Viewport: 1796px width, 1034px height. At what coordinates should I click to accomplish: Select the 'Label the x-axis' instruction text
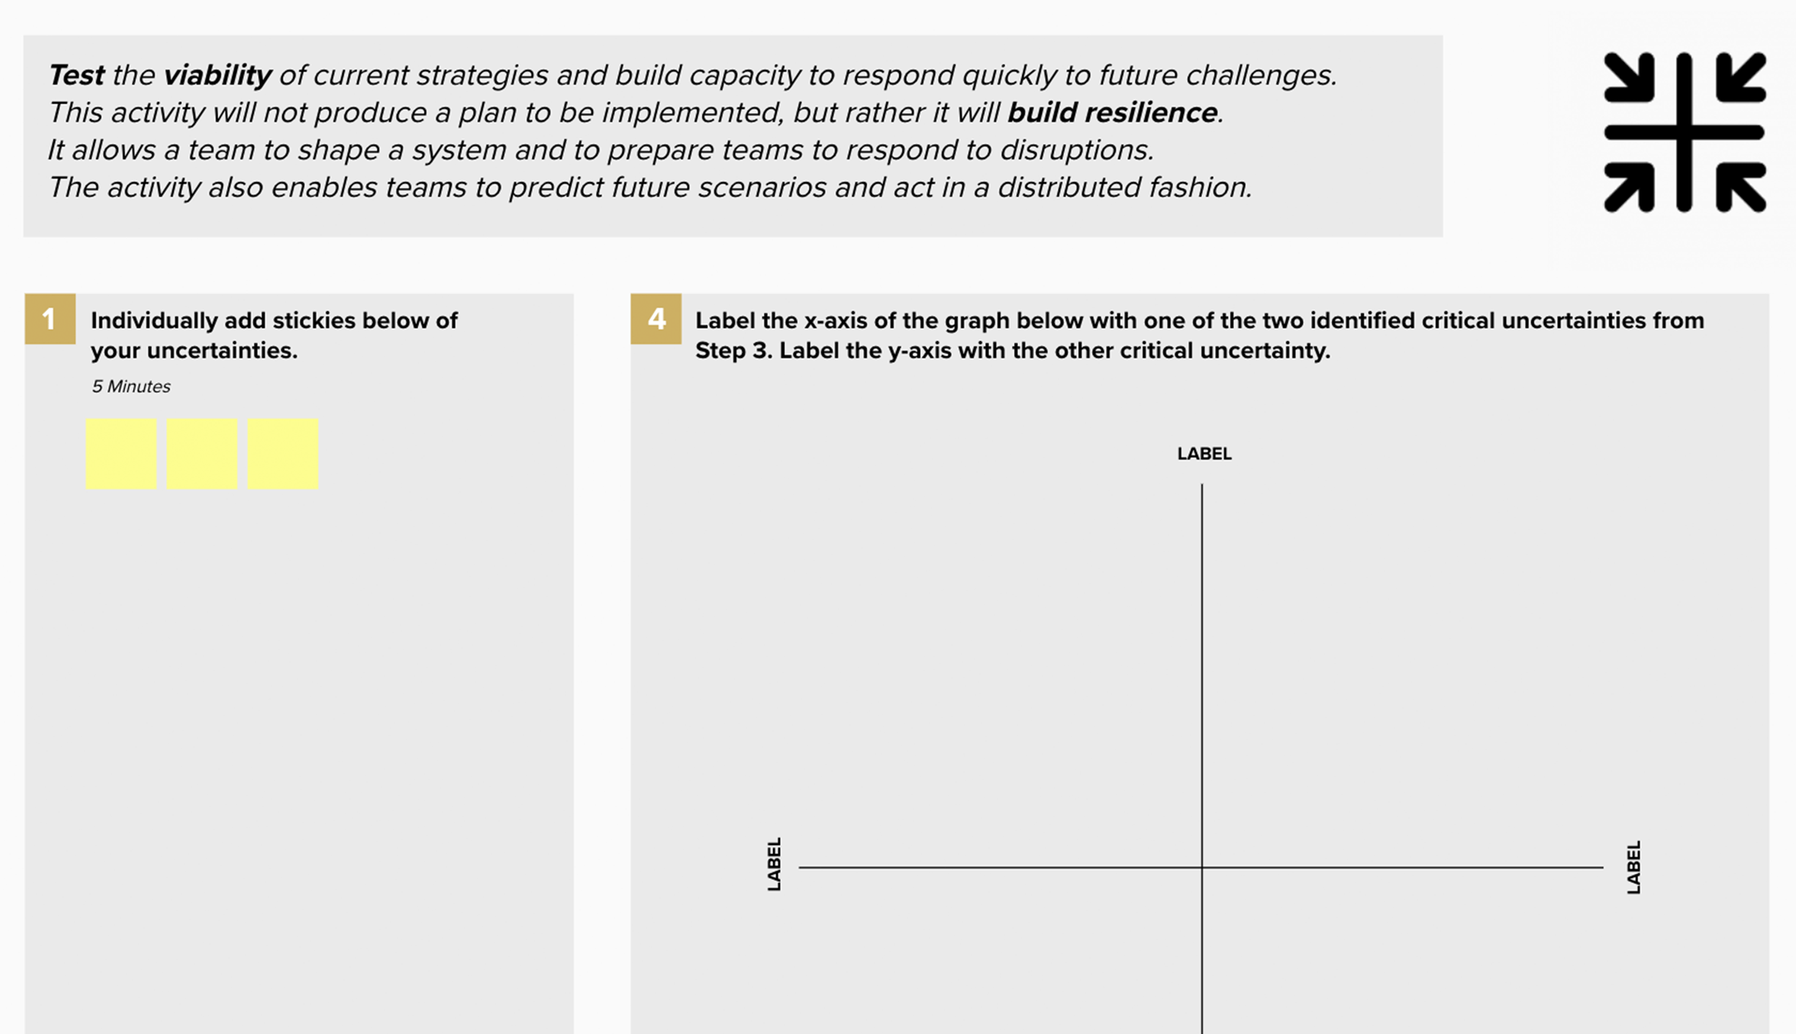(1200, 335)
